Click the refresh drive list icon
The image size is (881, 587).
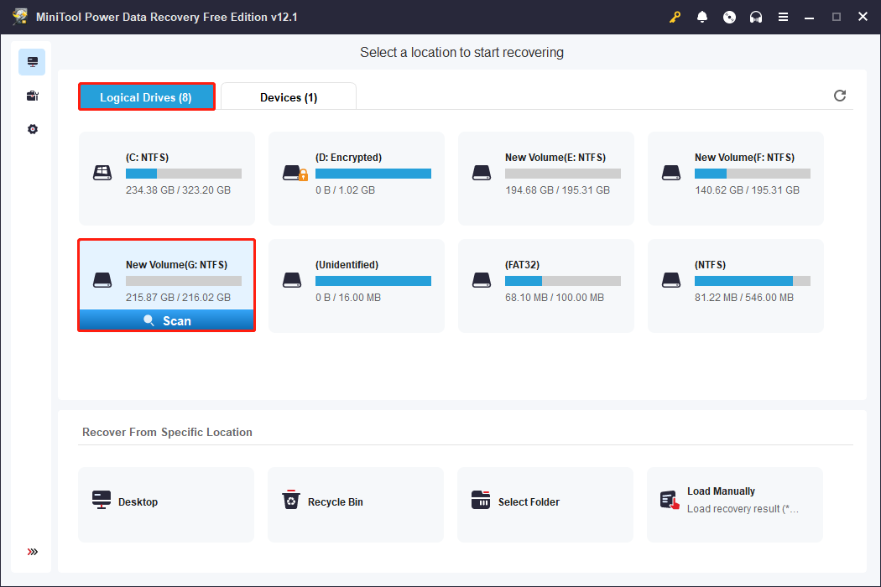[x=840, y=96]
